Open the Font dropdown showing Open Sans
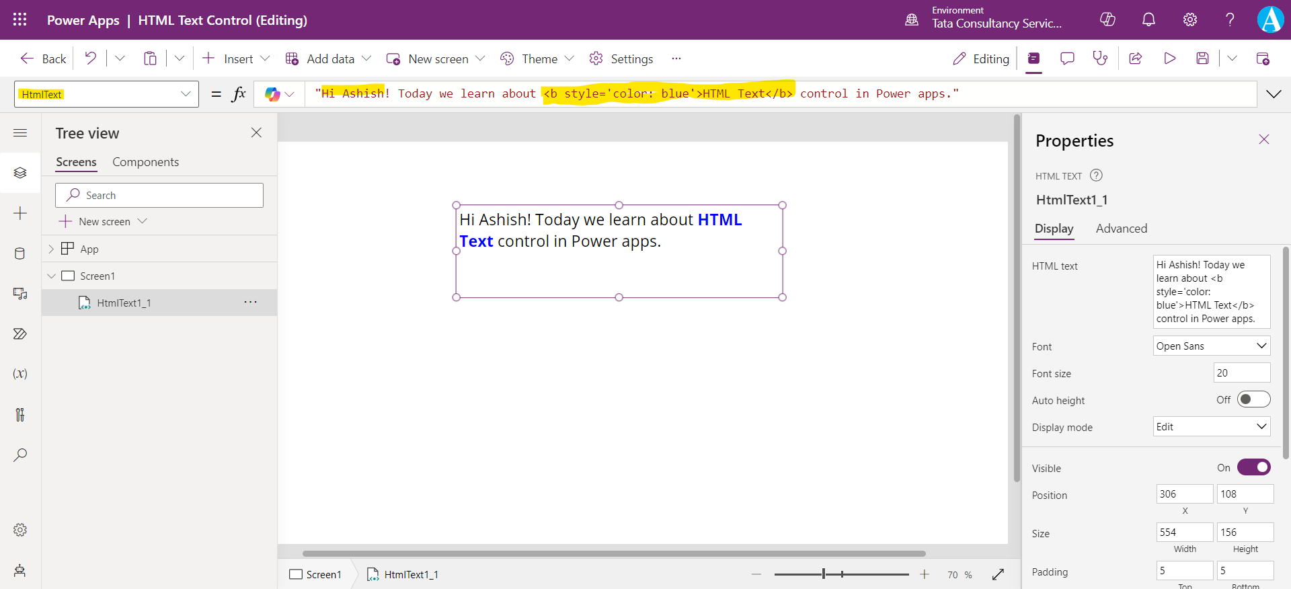 [x=1211, y=346]
